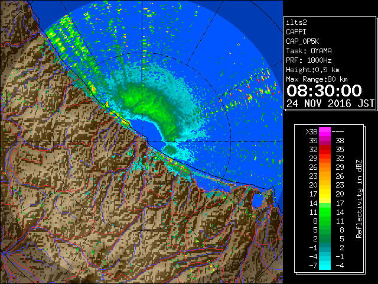The image size is (378, 284).
Task: Click the 'CAP_OP5K' text line
Action: (x=302, y=41)
